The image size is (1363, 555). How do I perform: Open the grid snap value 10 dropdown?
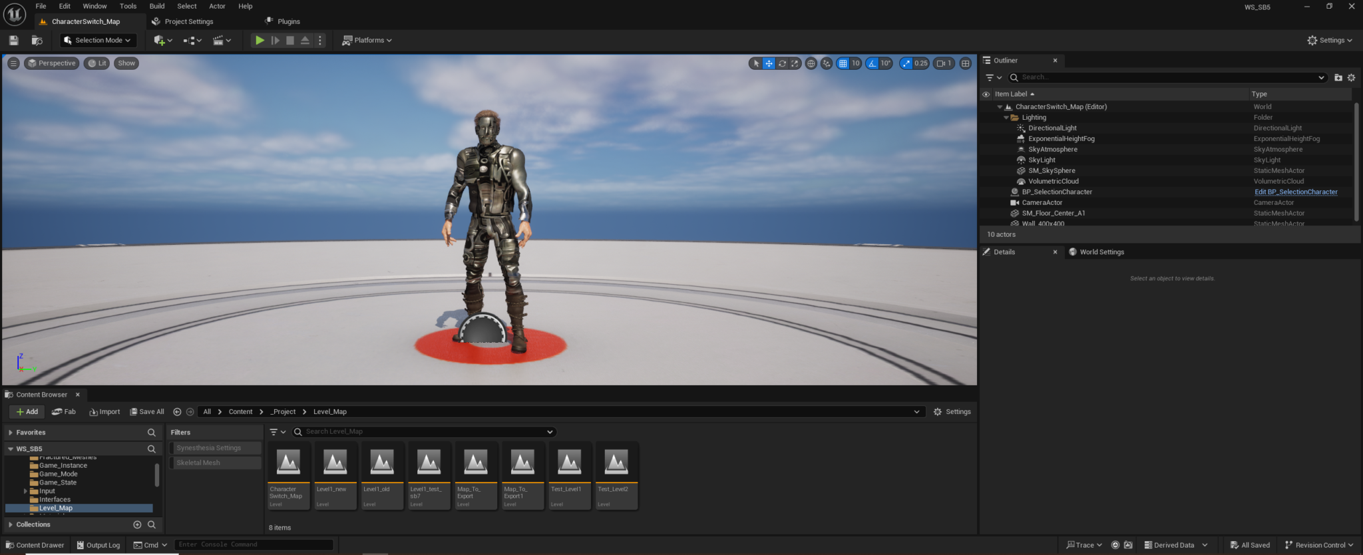click(x=856, y=63)
